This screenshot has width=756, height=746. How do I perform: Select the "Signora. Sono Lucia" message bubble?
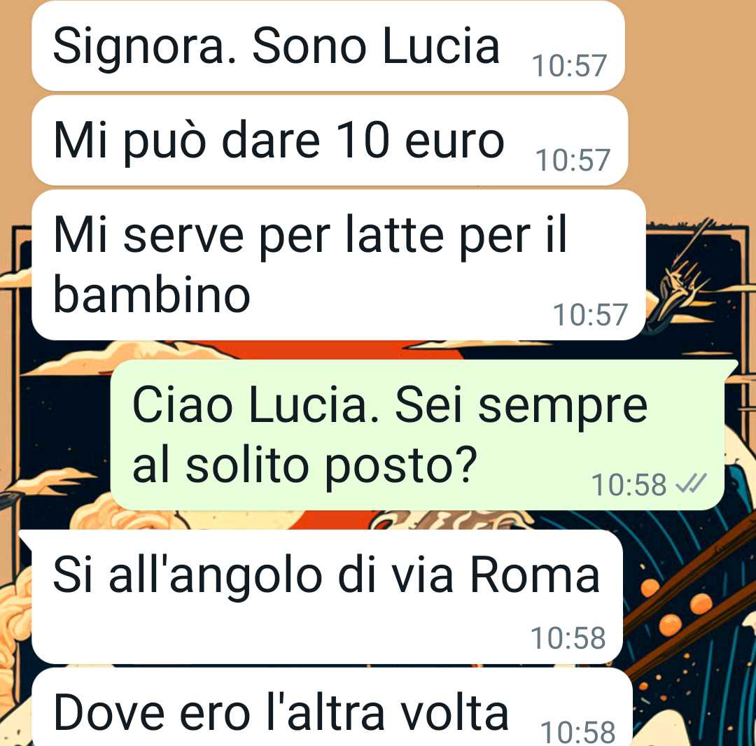coord(328,45)
